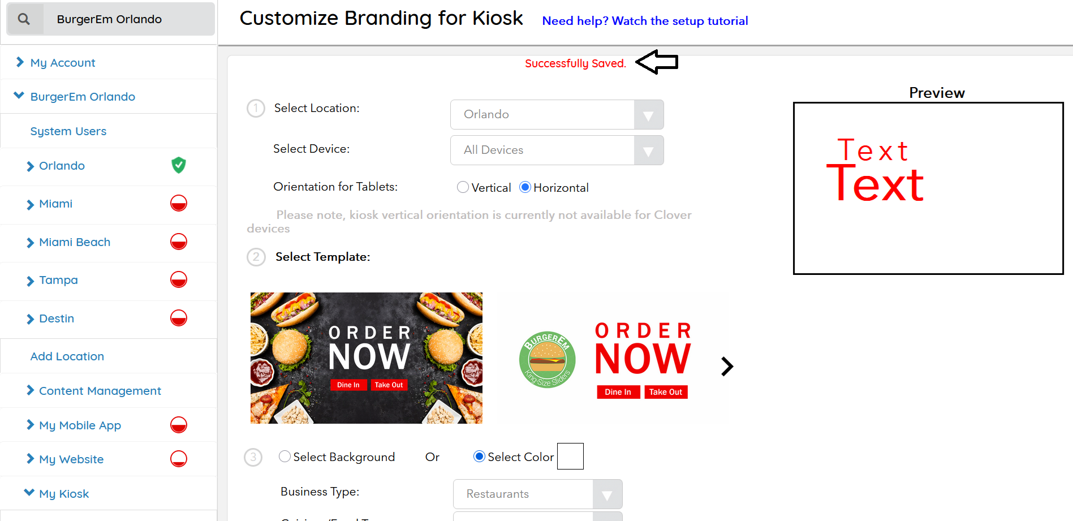This screenshot has width=1073, height=521.
Task: Expand the Content Management menu
Action: click(100, 391)
